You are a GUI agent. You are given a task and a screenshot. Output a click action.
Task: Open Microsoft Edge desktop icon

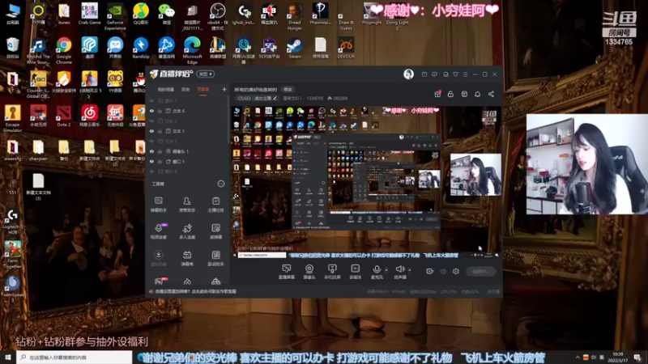192,50
